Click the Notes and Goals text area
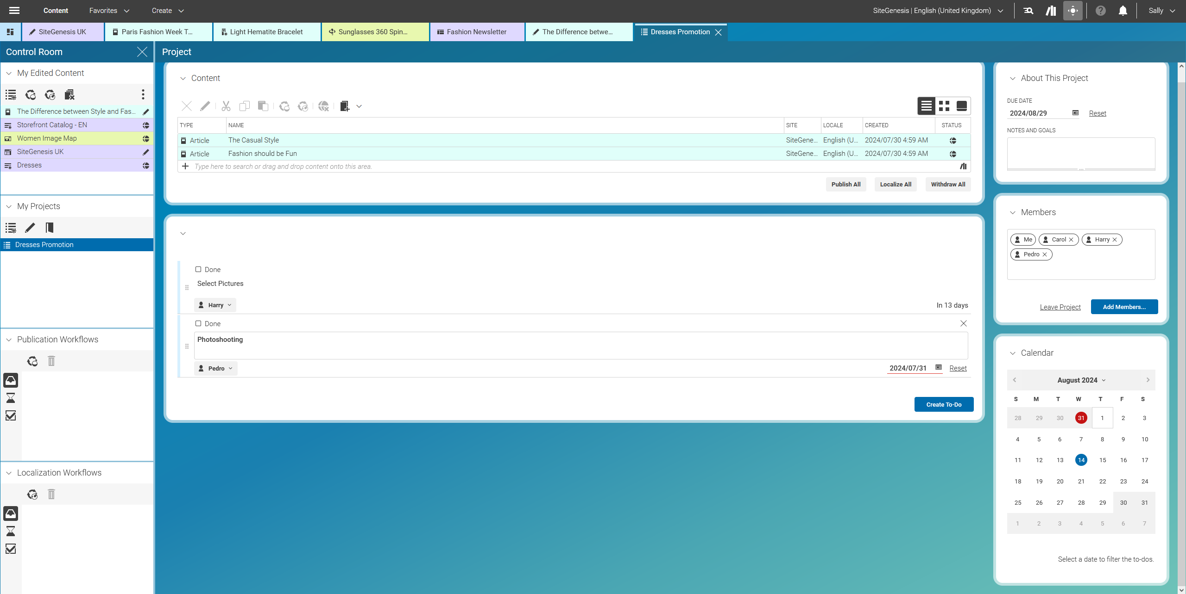 pos(1080,153)
